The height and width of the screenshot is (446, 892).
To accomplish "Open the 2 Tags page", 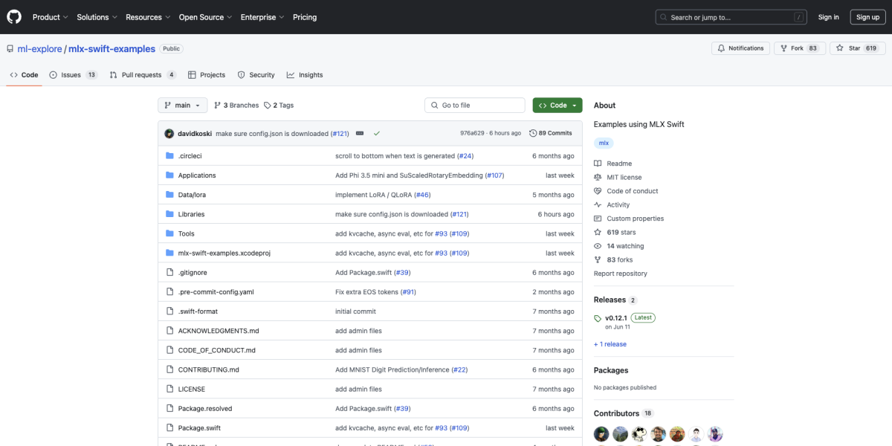I will pyautogui.click(x=279, y=106).
